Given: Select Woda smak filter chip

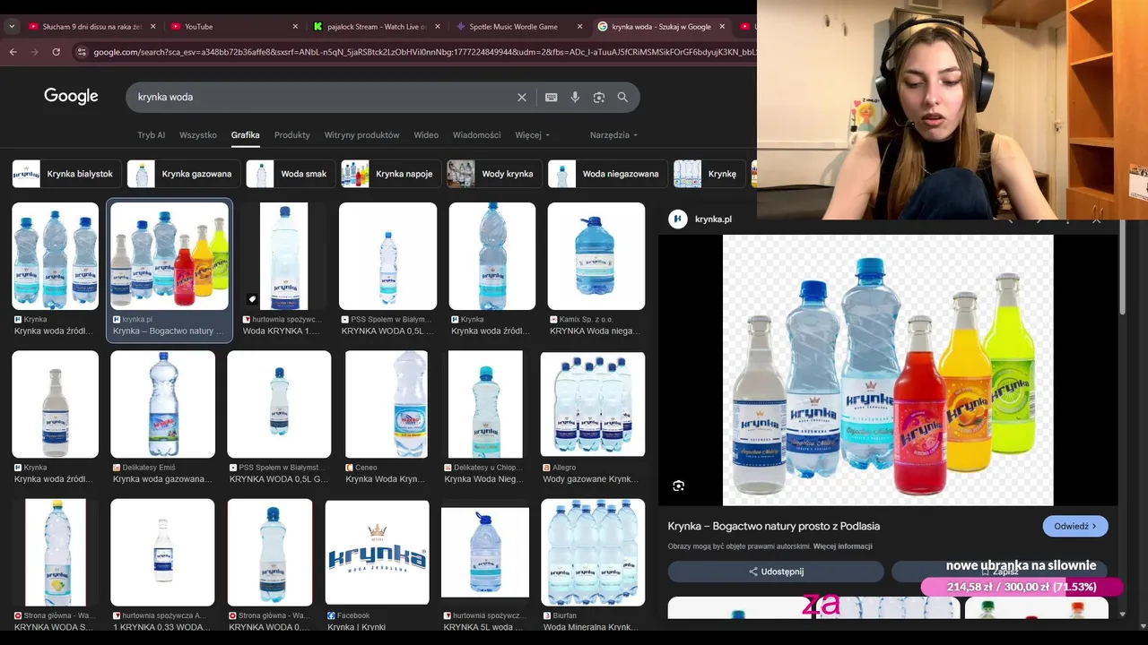Looking at the screenshot, I should (290, 174).
